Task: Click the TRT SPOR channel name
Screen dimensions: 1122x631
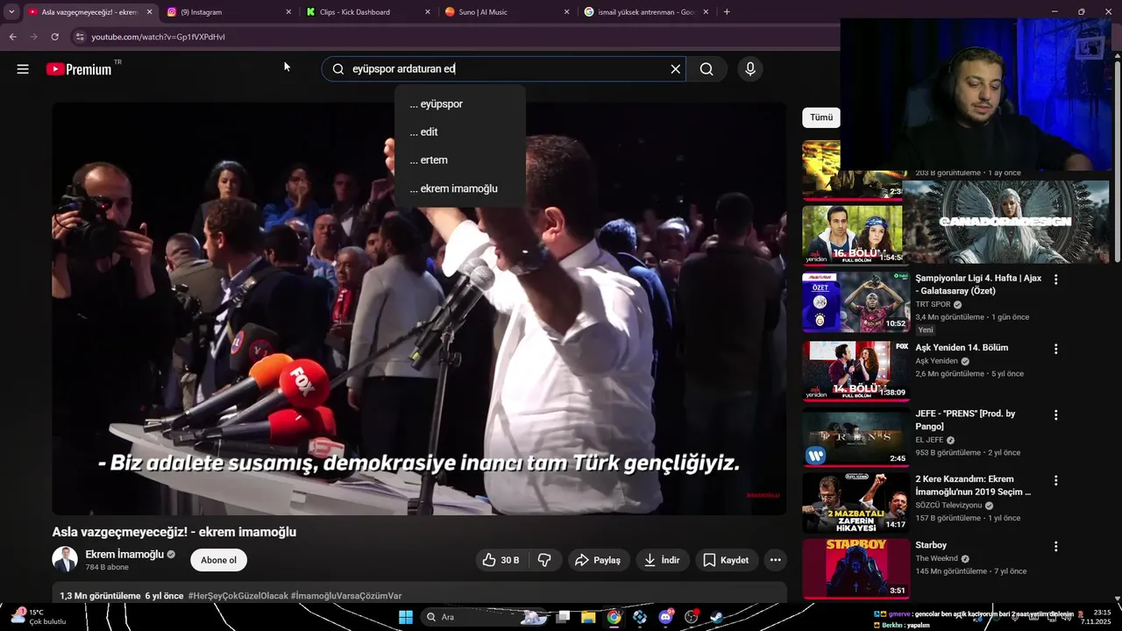Action: pos(933,304)
